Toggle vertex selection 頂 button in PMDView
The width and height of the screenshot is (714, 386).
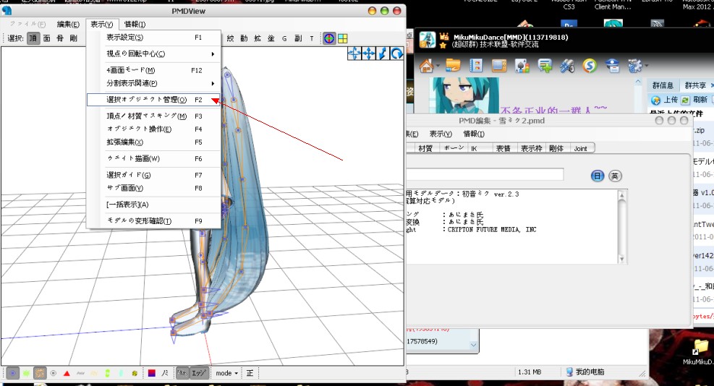point(33,38)
